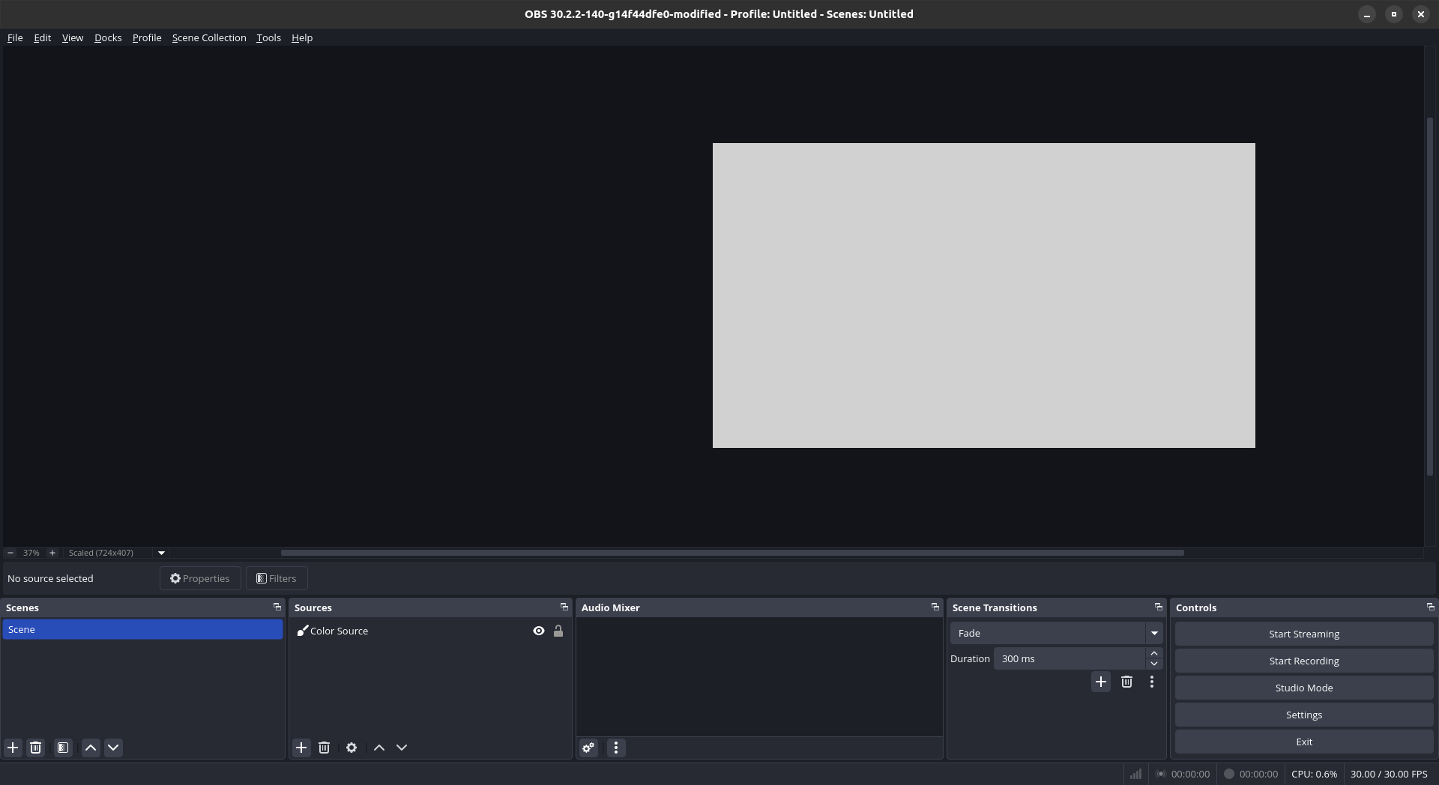Open the Scene Collection menu
Screen dimensions: 1439x785
coord(209,38)
